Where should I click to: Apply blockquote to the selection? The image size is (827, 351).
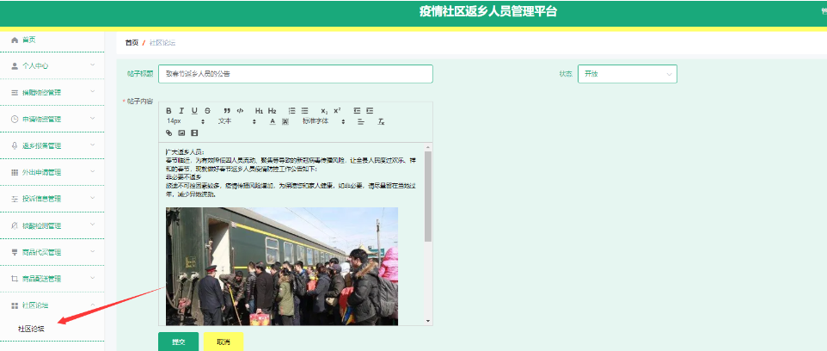(227, 111)
